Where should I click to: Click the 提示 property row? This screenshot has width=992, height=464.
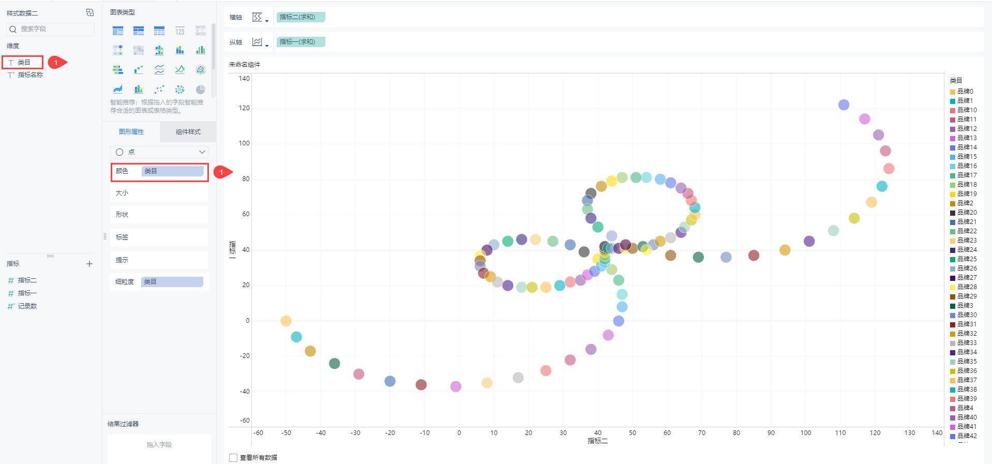click(159, 260)
